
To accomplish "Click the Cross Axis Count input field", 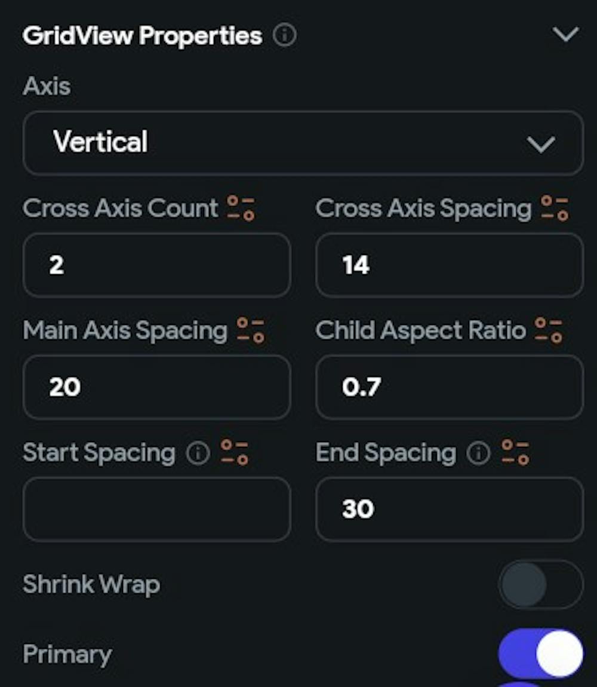I will click(156, 265).
